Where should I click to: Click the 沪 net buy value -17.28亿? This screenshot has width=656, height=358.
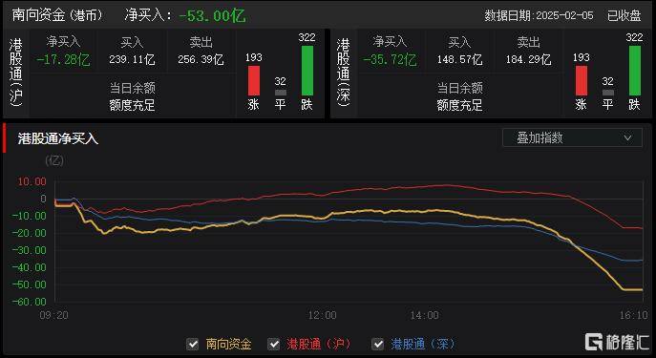click(x=63, y=60)
